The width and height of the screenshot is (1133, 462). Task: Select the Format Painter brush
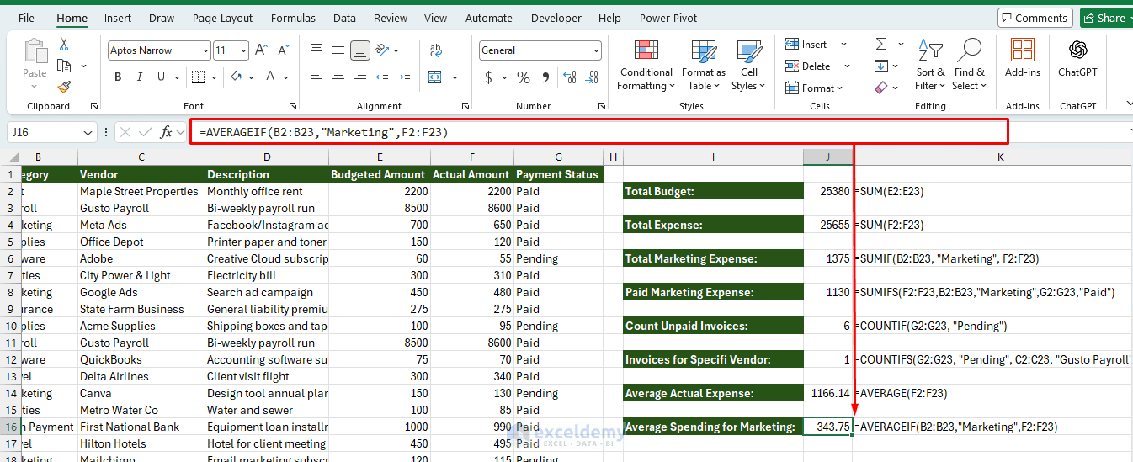pyautogui.click(x=64, y=87)
